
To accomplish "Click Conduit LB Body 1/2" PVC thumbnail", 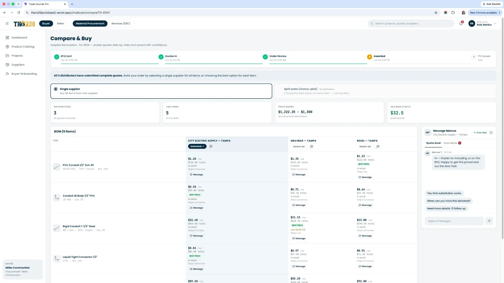I will coord(57,198).
